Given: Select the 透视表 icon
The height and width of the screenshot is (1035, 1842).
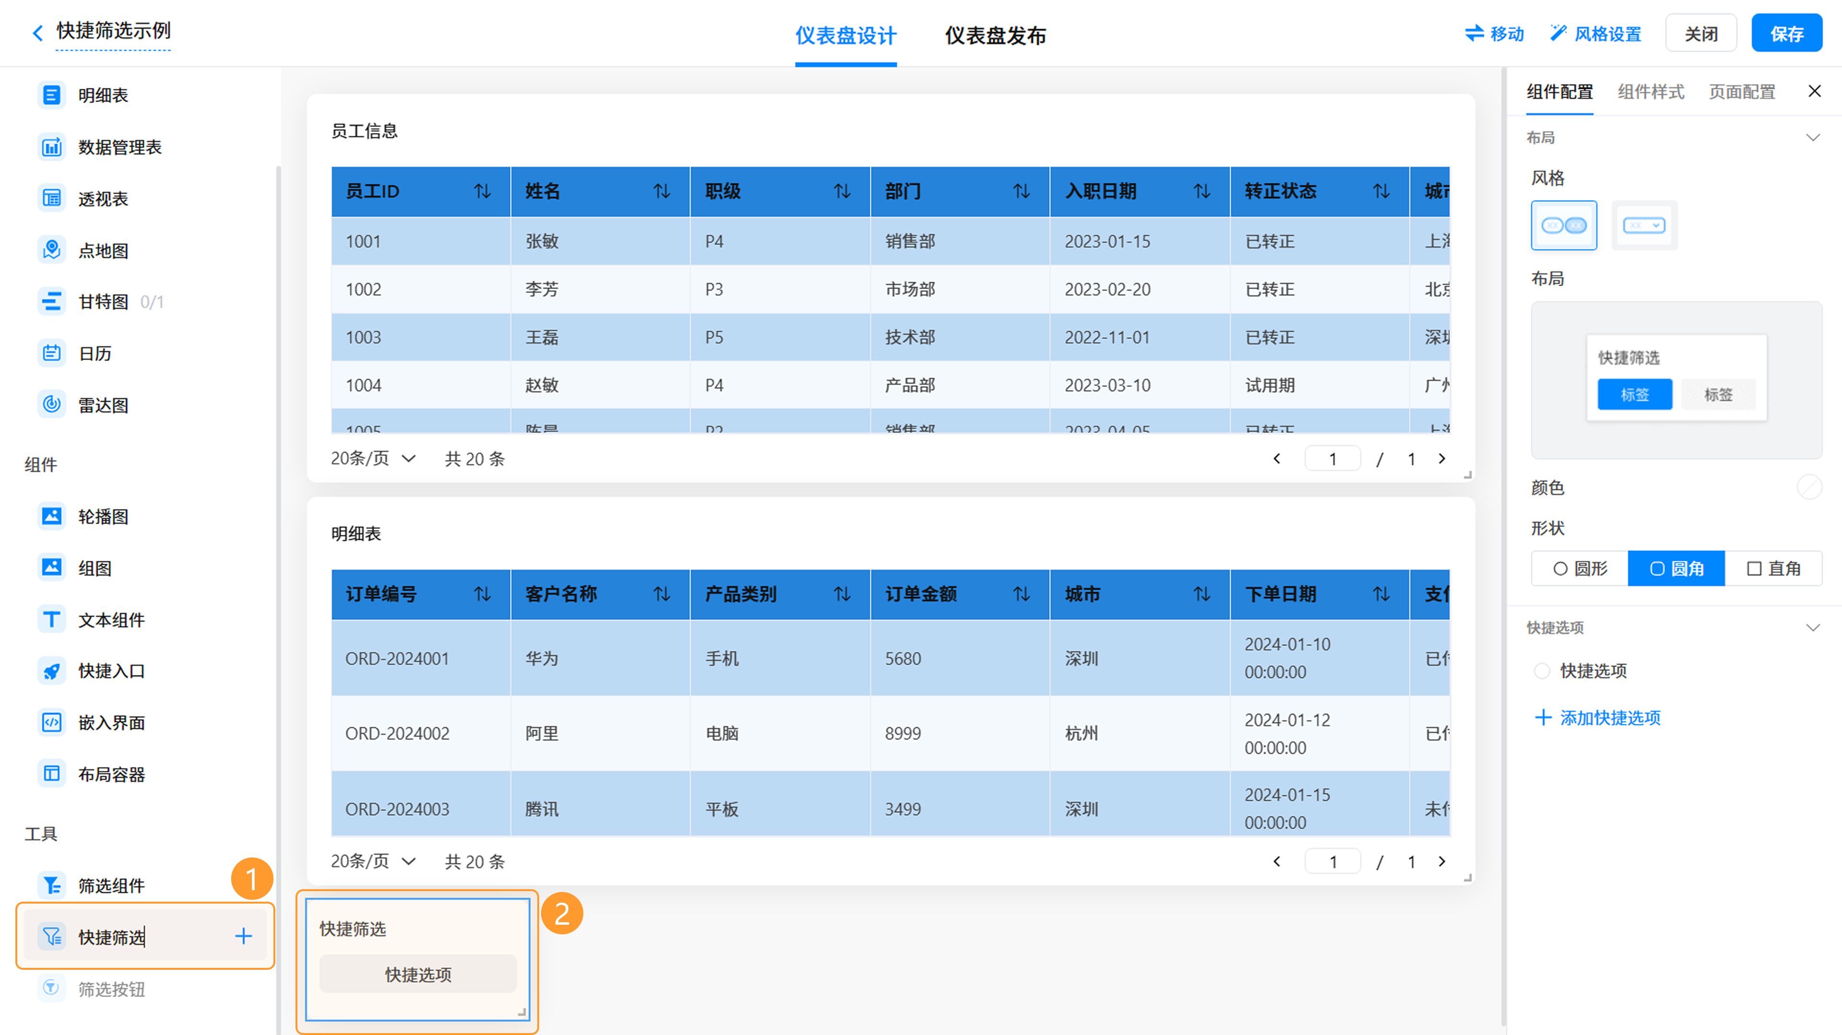Looking at the screenshot, I should coord(51,199).
